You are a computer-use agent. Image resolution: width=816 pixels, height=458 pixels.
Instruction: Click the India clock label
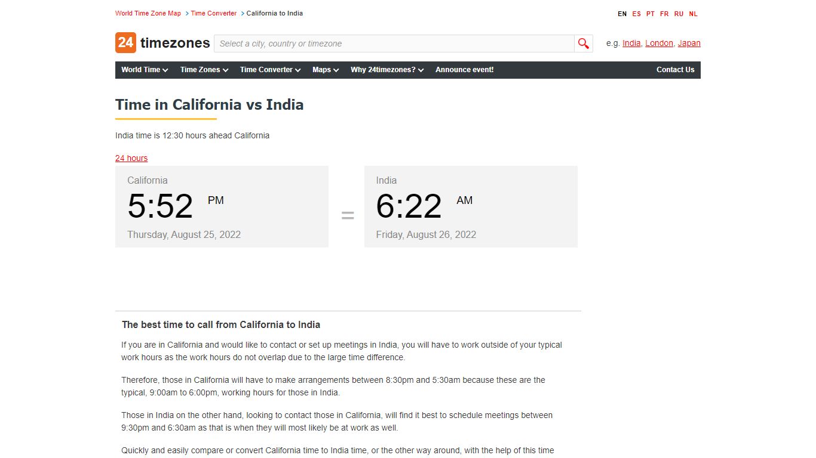click(x=386, y=180)
